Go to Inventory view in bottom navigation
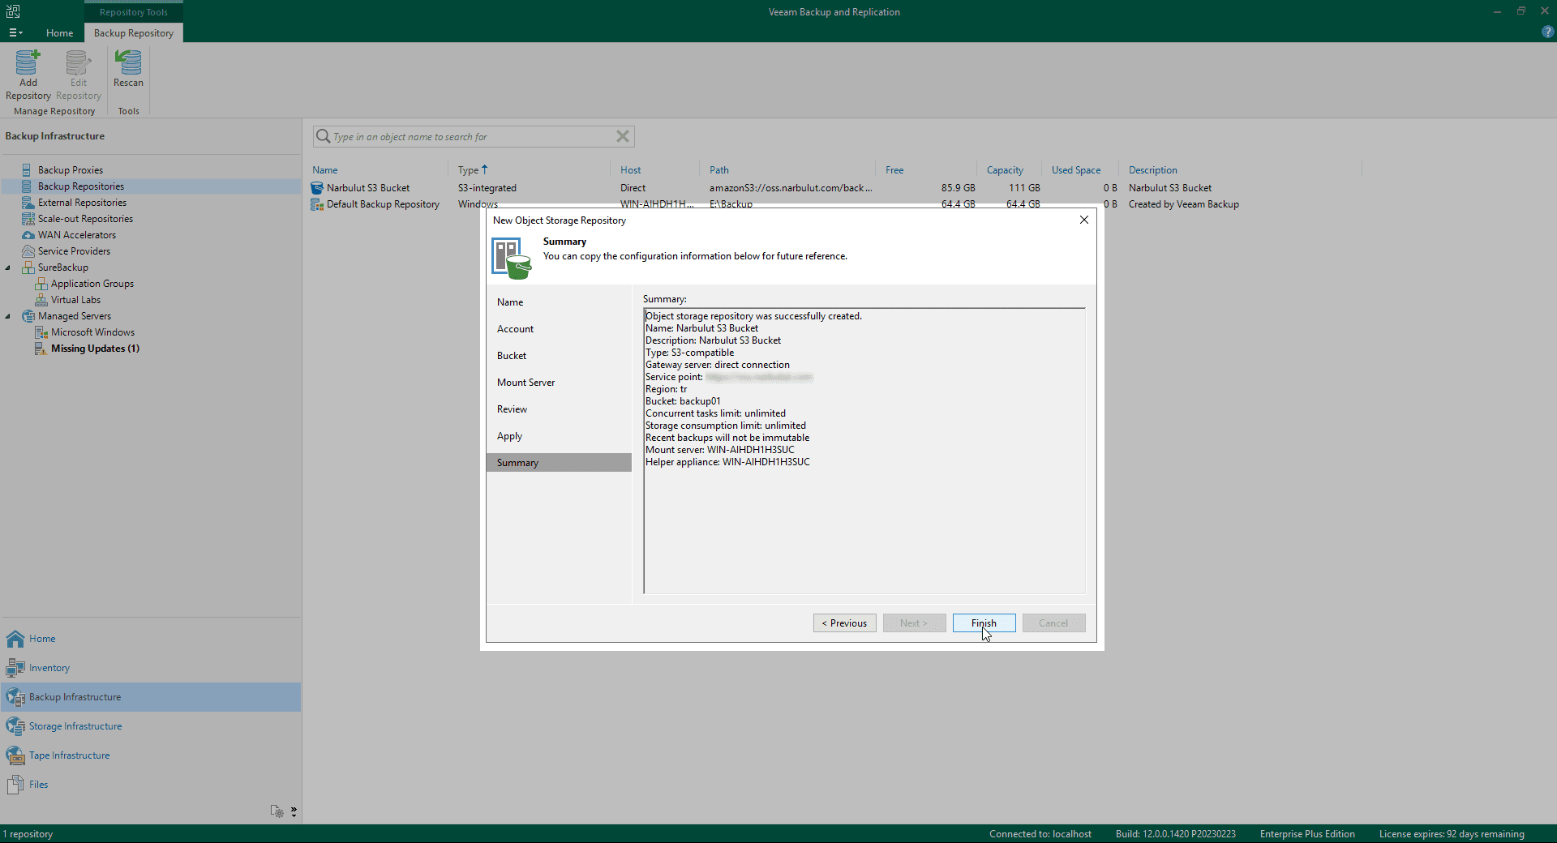 (x=49, y=668)
